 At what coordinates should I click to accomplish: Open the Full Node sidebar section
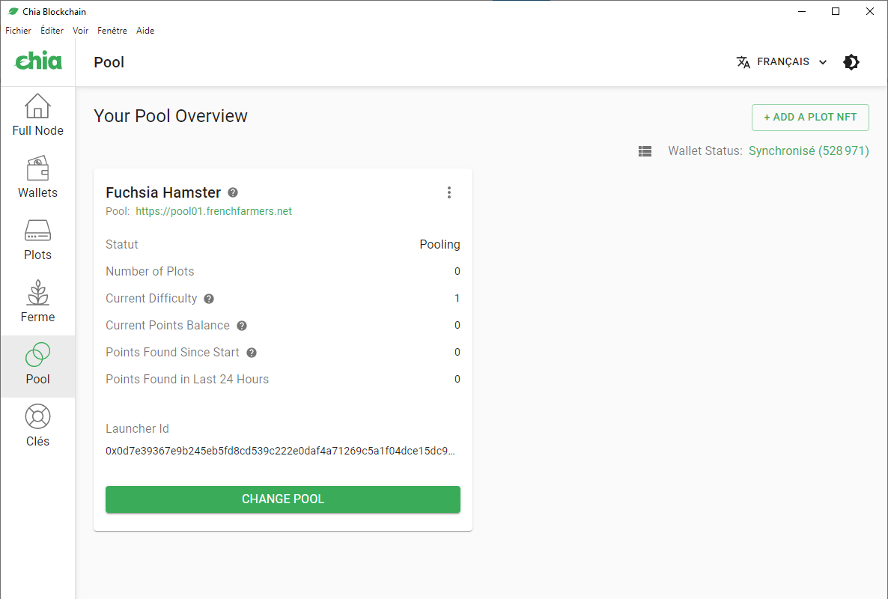click(37, 116)
